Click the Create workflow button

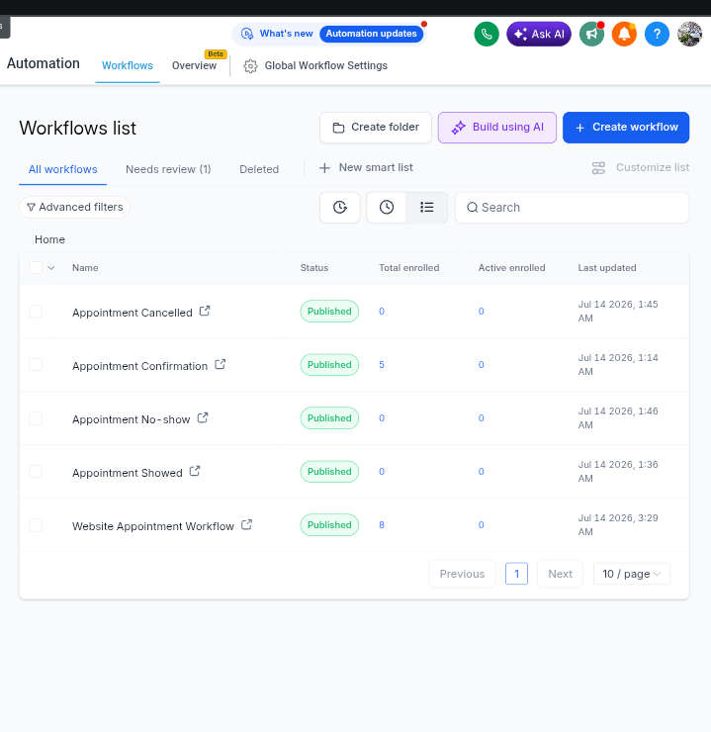coord(626,128)
